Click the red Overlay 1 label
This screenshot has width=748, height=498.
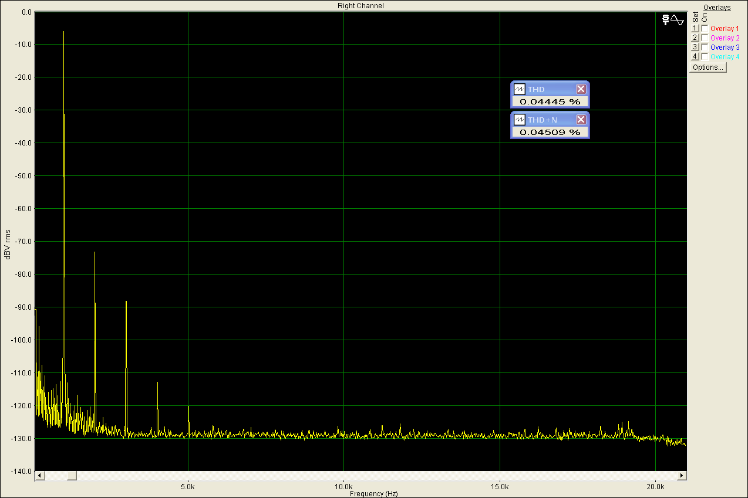[x=725, y=29]
